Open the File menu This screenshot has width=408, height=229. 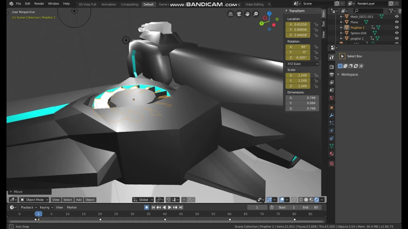coord(18,4)
